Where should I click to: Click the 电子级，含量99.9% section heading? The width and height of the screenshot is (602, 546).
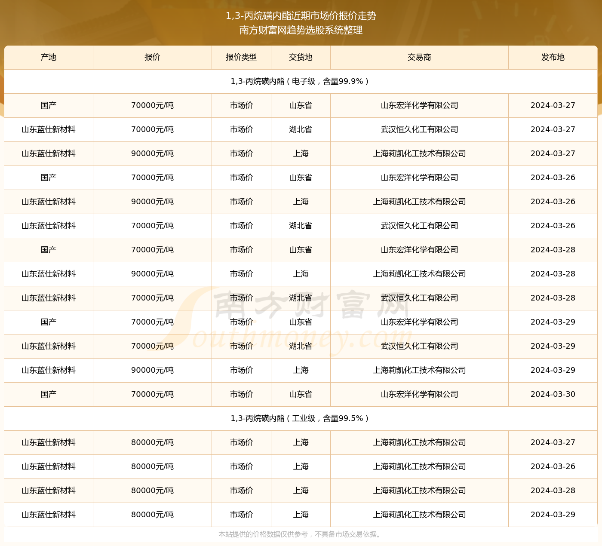point(300,81)
